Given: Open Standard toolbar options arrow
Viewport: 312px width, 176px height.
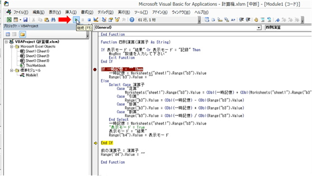Looking at the screenshot, I should click(x=199, y=20).
